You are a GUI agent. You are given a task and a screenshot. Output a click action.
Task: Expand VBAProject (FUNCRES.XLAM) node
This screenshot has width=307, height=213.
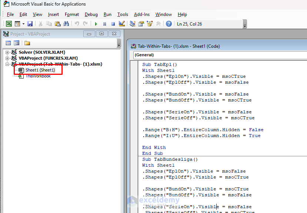[x=7, y=58]
